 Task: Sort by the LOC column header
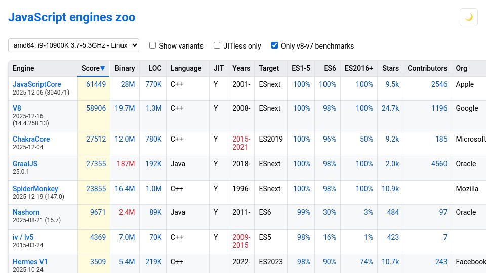[x=153, y=68]
